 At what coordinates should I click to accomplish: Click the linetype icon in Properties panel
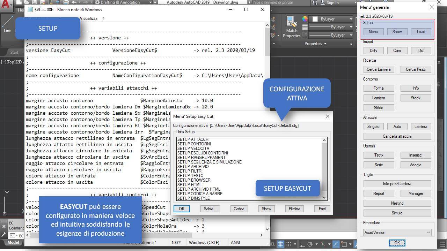point(305,35)
